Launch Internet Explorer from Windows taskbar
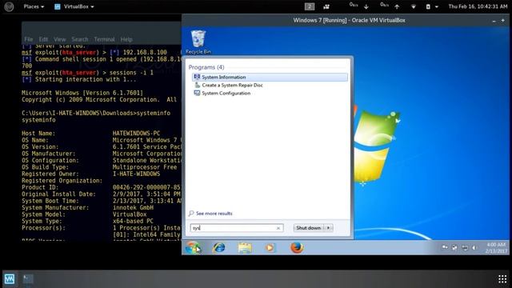 coord(218,248)
